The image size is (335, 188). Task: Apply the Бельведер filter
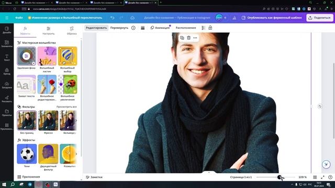(x=68, y=121)
